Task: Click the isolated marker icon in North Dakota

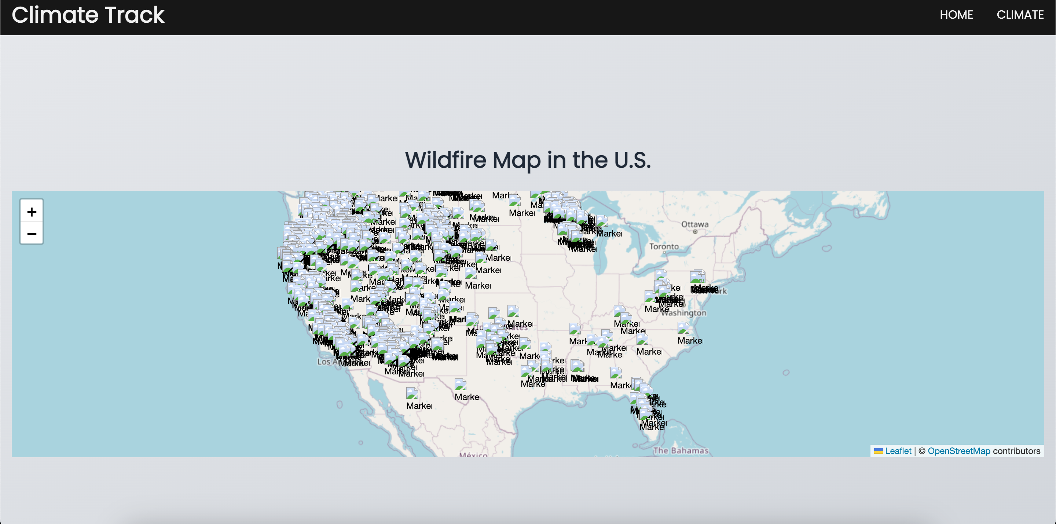Action: (x=514, y=201)
